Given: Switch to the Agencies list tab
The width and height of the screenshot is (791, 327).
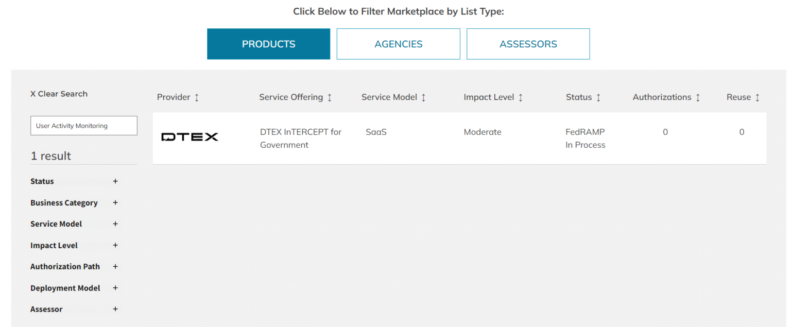Looking at the screenshot, I should coord(398,44).
